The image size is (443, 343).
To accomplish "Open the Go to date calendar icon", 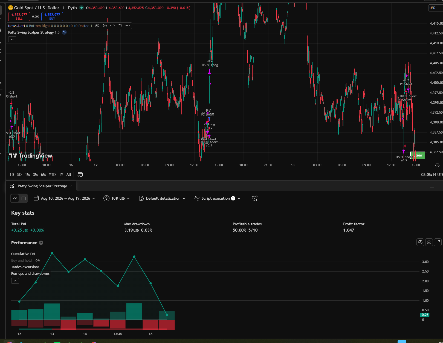I will point(80,175).
